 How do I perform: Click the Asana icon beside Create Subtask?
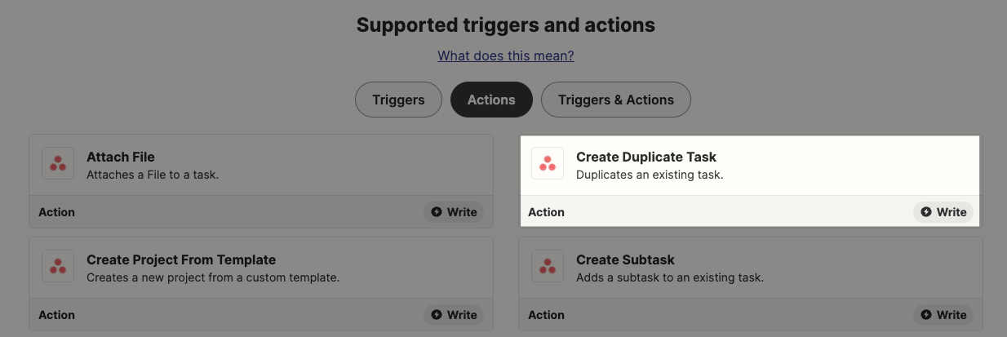click(x=548, y=266)
